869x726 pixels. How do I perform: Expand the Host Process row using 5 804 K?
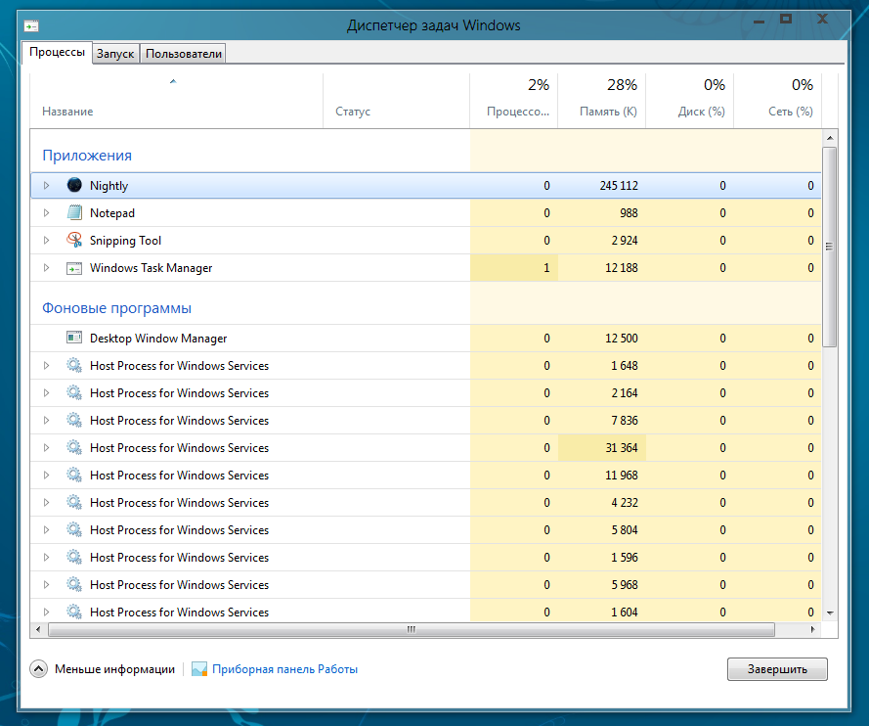pos(47,529)
